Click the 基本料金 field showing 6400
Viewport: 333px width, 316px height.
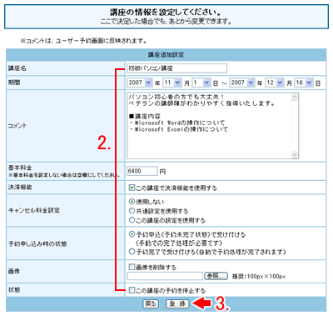pyautogui.click(x=142, y=171)
